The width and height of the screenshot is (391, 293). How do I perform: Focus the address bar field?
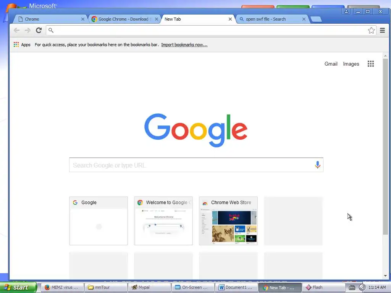pos(211,31)
